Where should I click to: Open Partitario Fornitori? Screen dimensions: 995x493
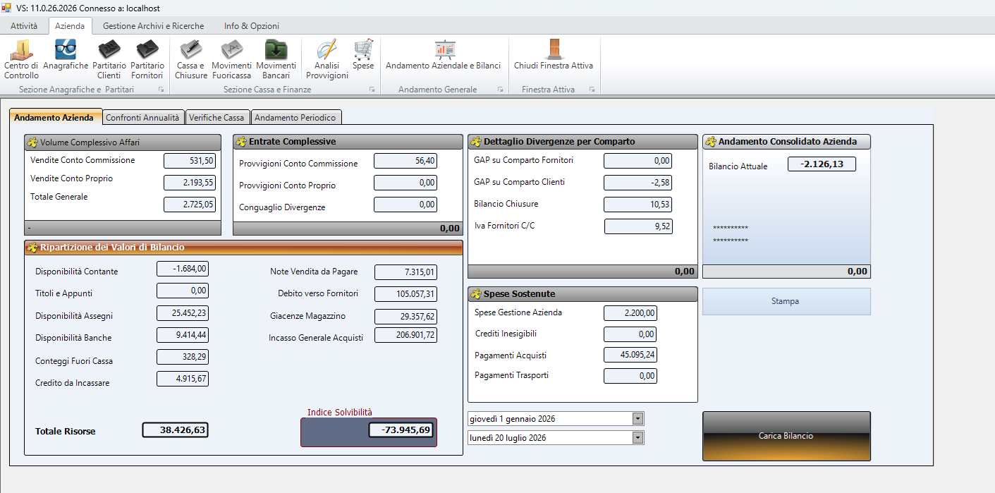click(147, 59)
